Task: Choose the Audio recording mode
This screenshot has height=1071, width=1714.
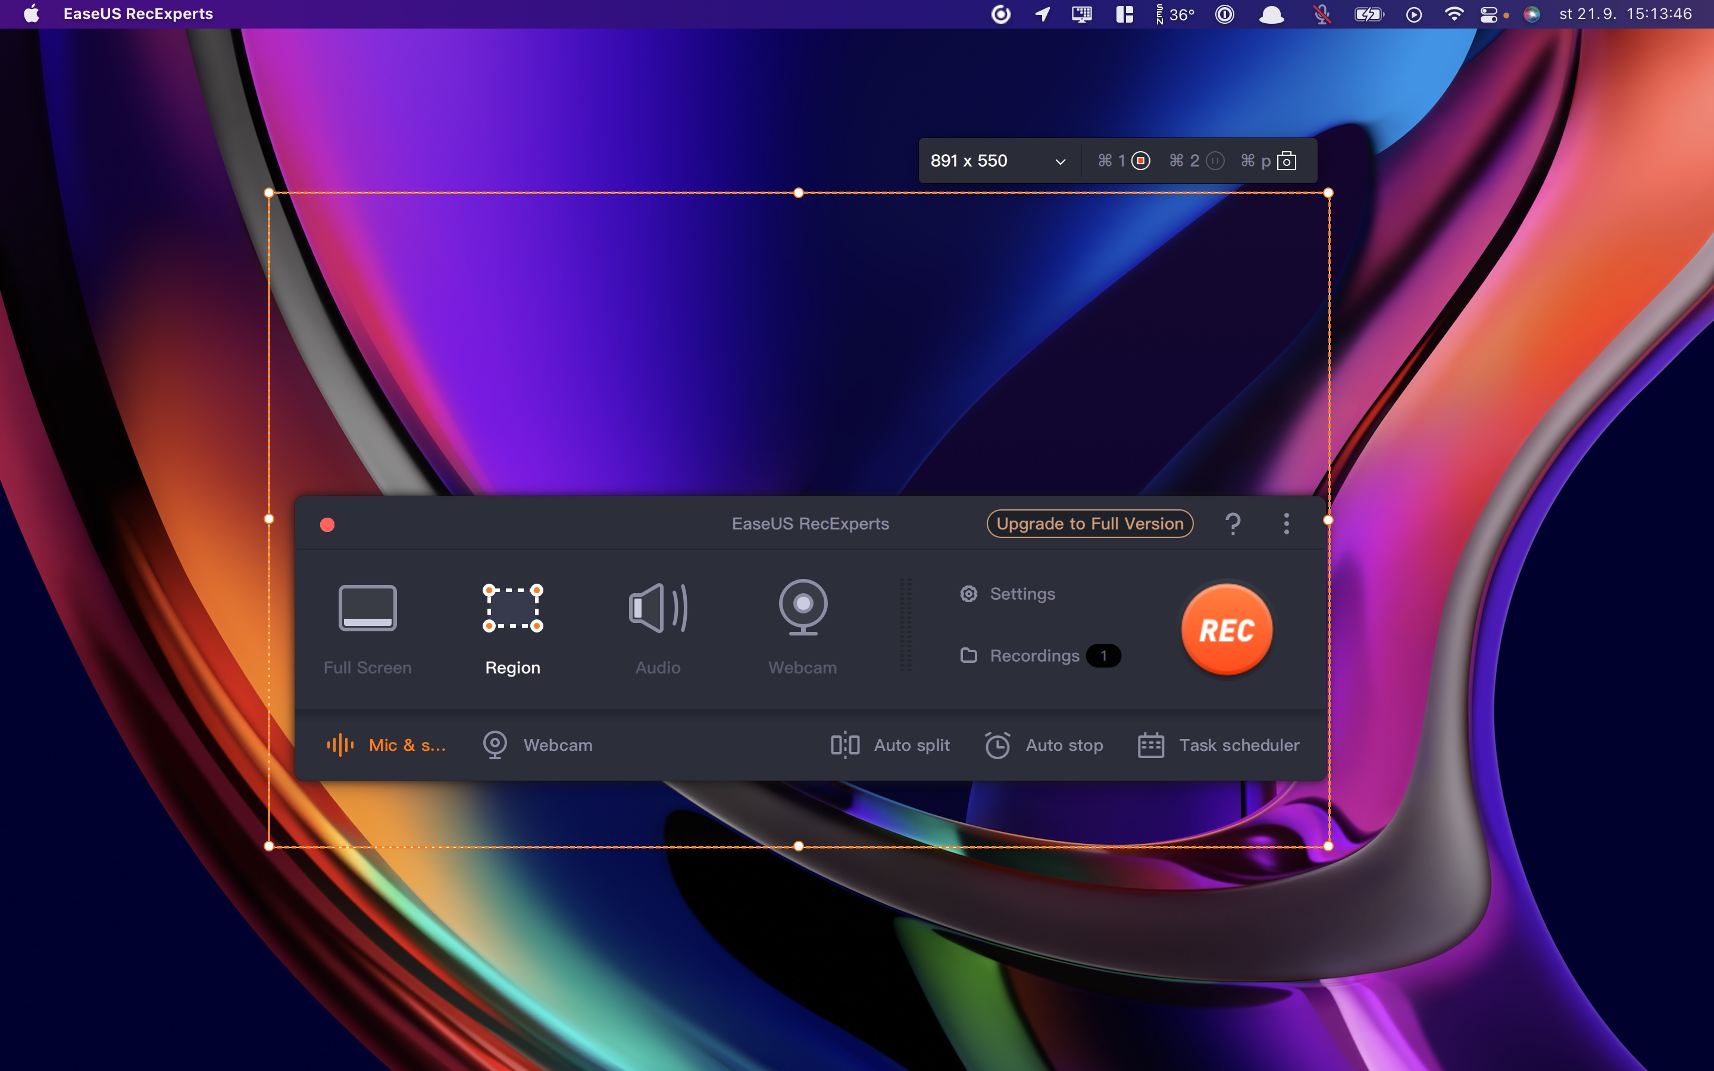Action: (657, 626)
